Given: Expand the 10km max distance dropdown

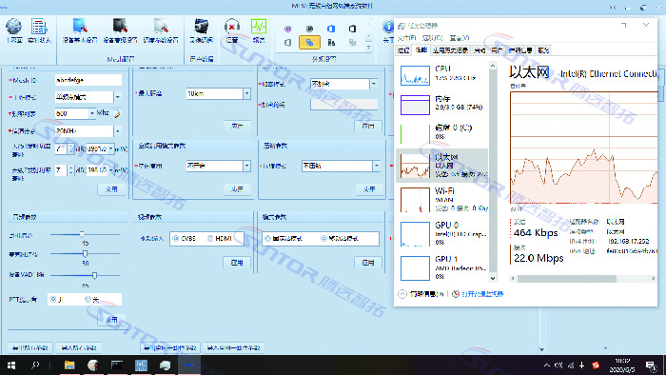Looking at the screenshot, I should tap(246, 93).
